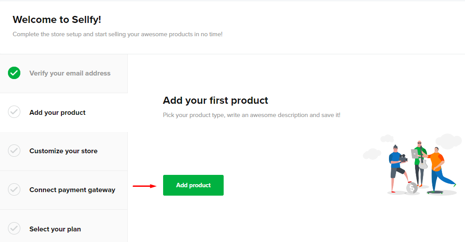465x242 pixels.
Task: Click the gray checkmark beside Select your plan
Action: 14,229
